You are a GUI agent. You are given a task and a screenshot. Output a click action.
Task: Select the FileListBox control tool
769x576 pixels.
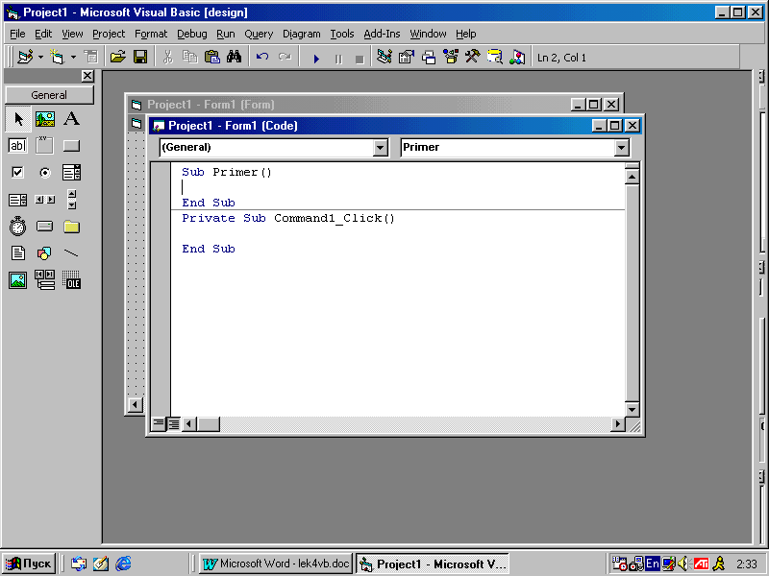tap(18, 253)
